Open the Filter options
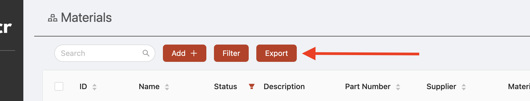Image resolution: width=530 pixels, height=101 pixels. click(x=231, y=53)
